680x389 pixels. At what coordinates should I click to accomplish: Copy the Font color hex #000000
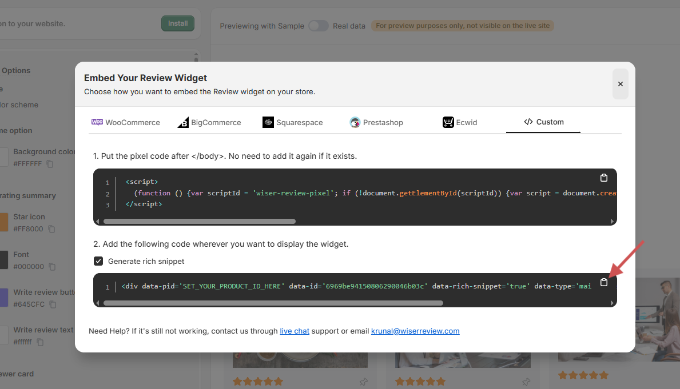52,267
